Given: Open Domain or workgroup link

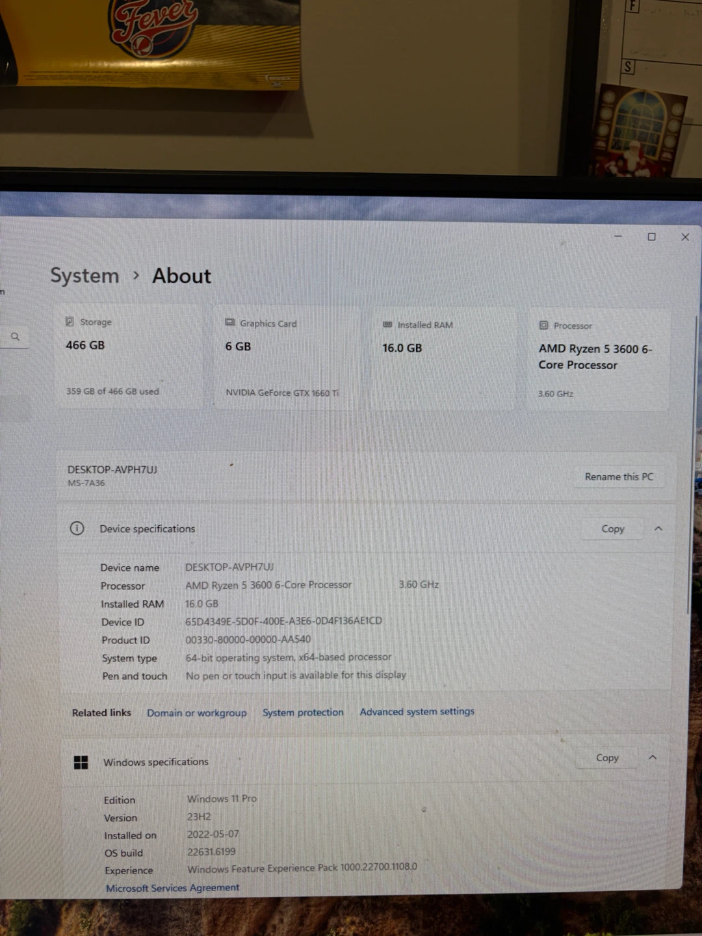Looking at the screenshot, I should coord(196,712).
